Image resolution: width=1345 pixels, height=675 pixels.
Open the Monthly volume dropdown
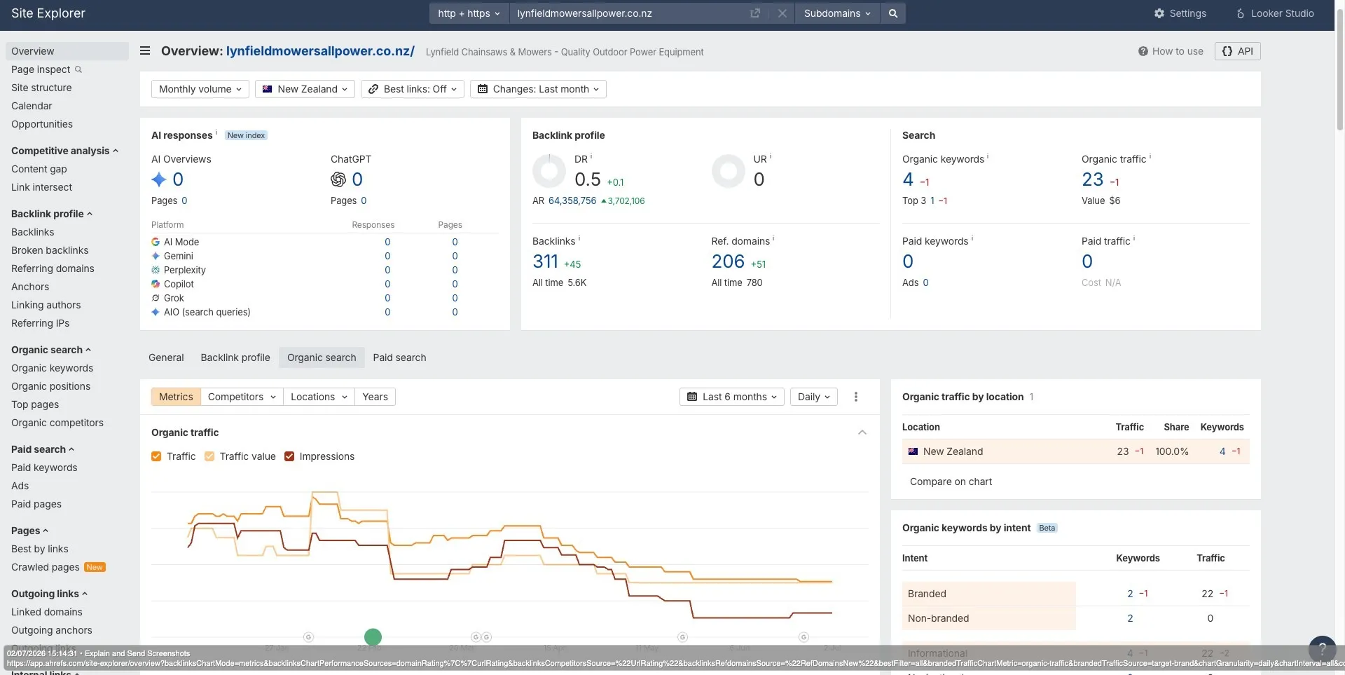tap(200, 89)
